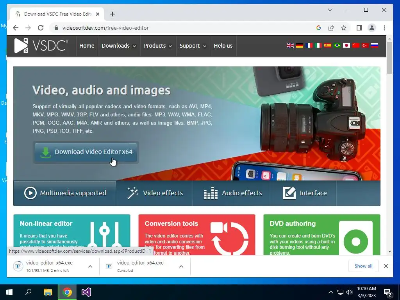Reload the page with refresh icon
This screenshot has height=300, width=400.
click(41, 28)
